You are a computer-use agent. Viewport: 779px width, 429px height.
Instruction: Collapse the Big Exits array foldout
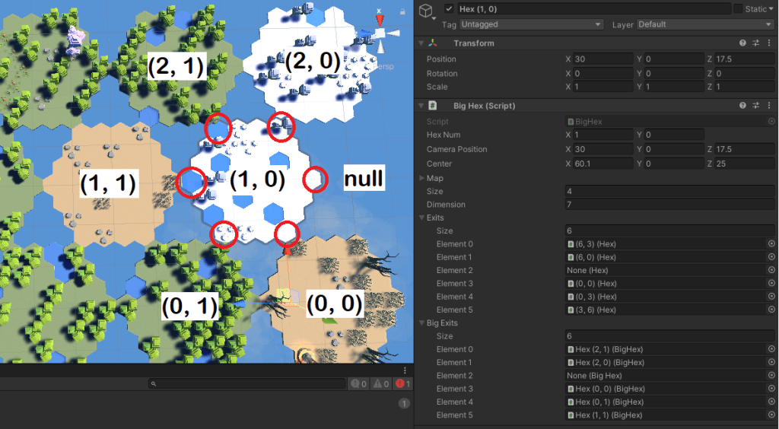click(421, 323)
